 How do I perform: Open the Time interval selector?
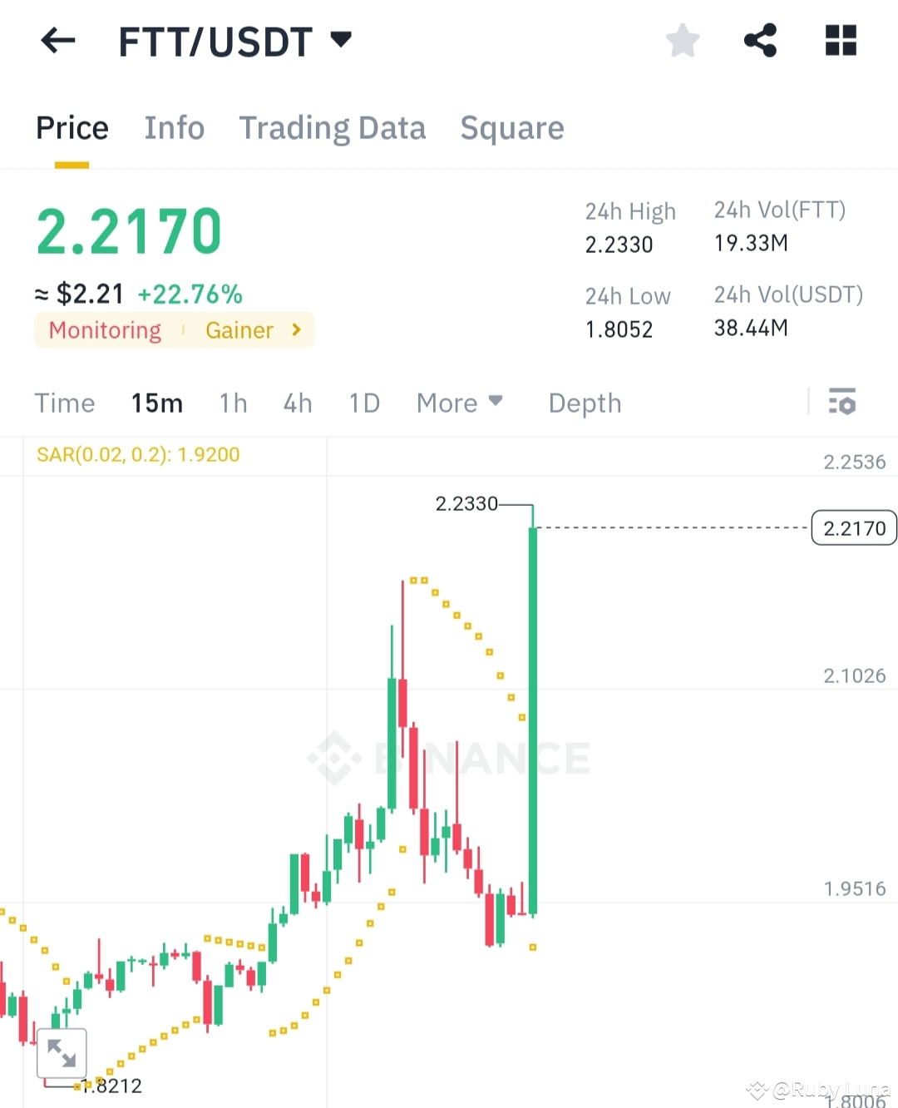point(65,403)
